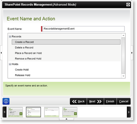Select Delete a Record action
The height and width of the screenshot is (124, 137).
pyautogui.click(x=24, y=47)
